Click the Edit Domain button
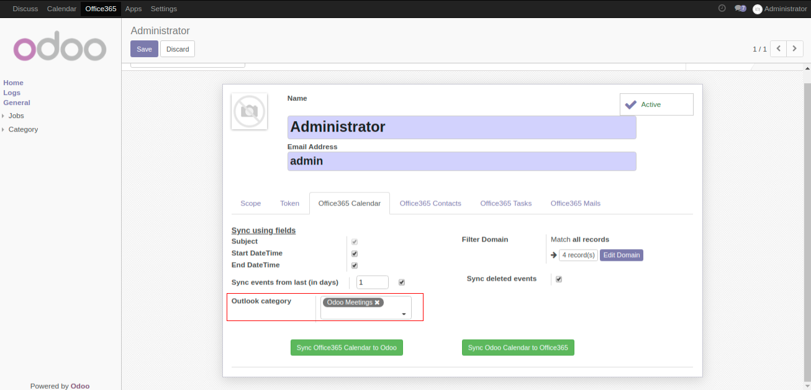811x390 pixels. coord(621,255)
